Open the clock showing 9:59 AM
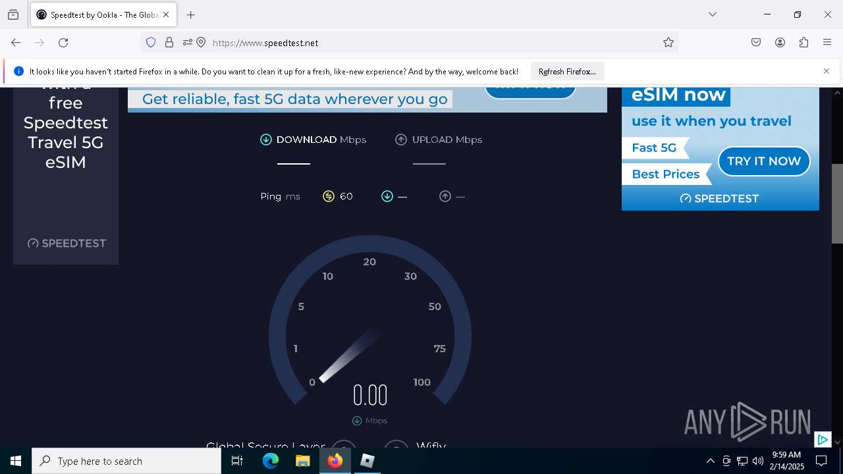 786,461
